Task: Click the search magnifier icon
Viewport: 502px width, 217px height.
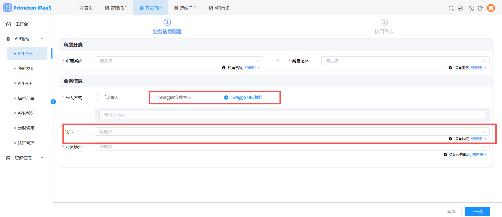Action: 451,8
